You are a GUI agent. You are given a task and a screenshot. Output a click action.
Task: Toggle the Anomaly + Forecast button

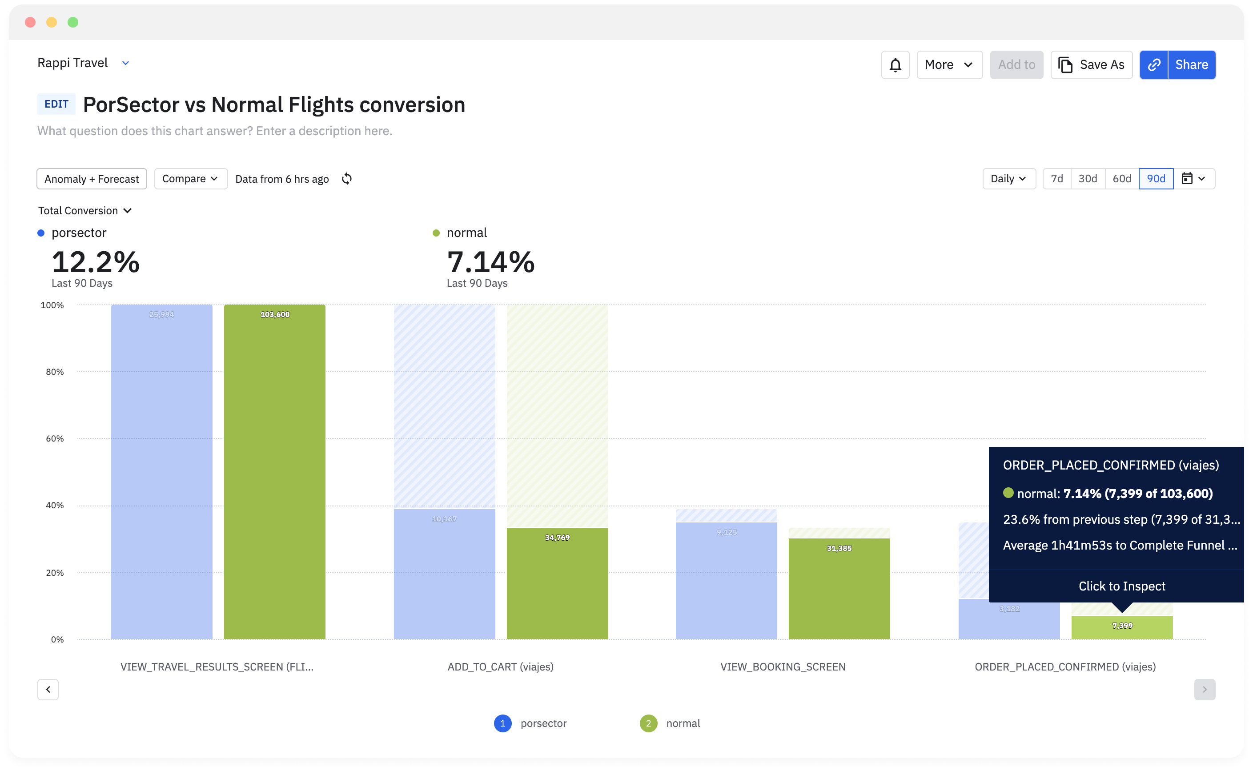92,179
